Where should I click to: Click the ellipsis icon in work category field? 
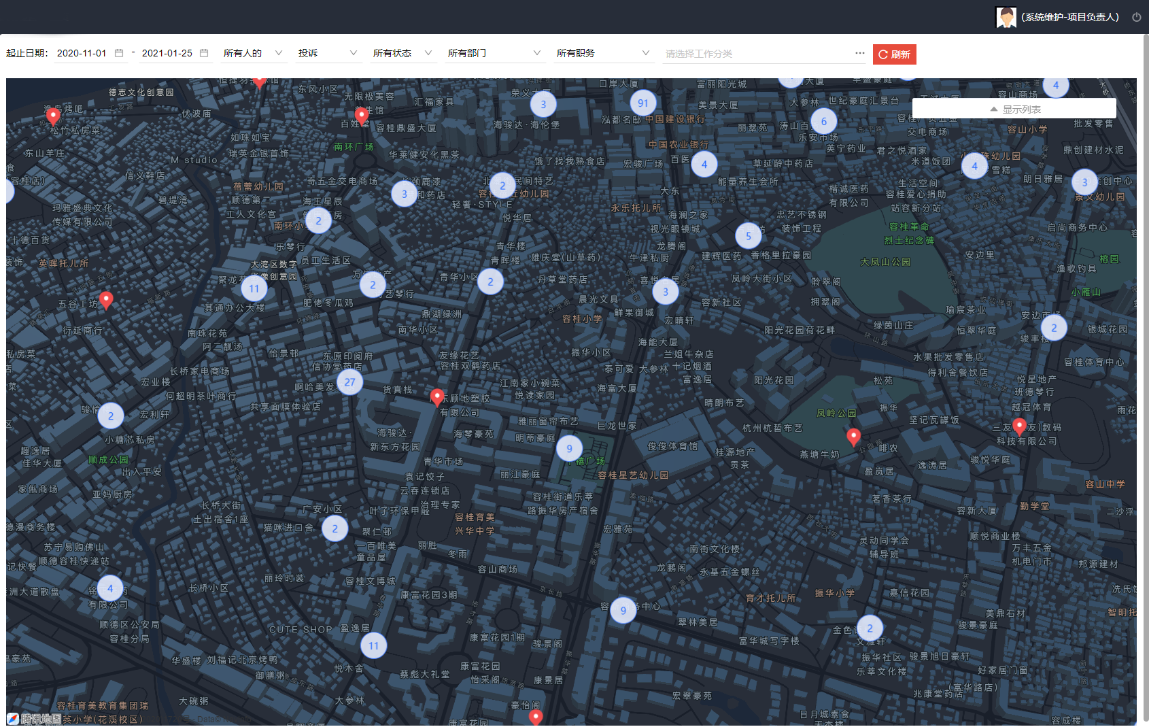[860, 53]
